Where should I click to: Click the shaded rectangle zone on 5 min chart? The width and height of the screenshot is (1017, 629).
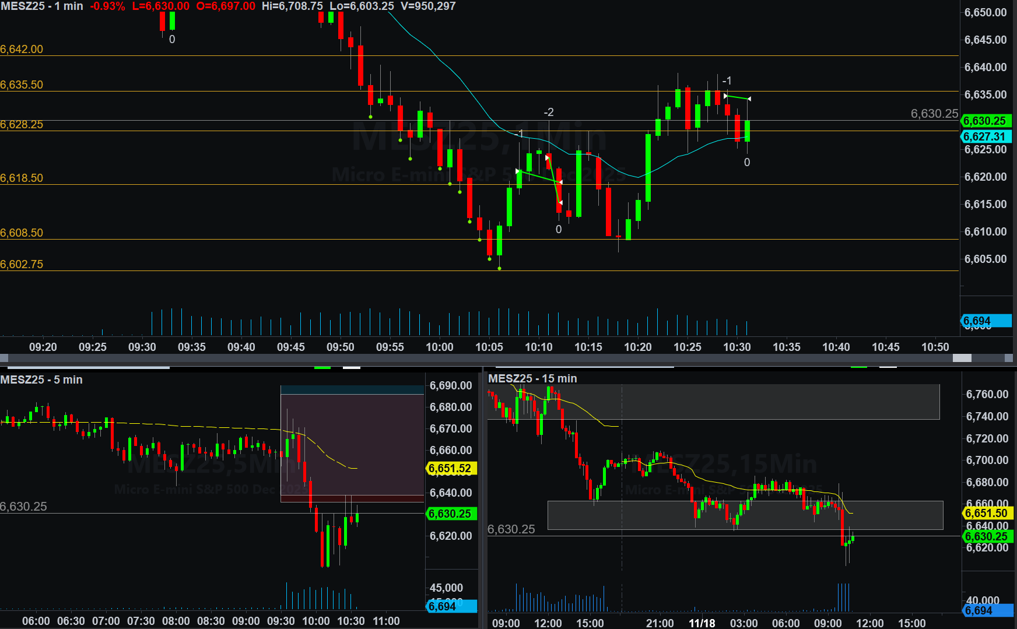point(352,443)
